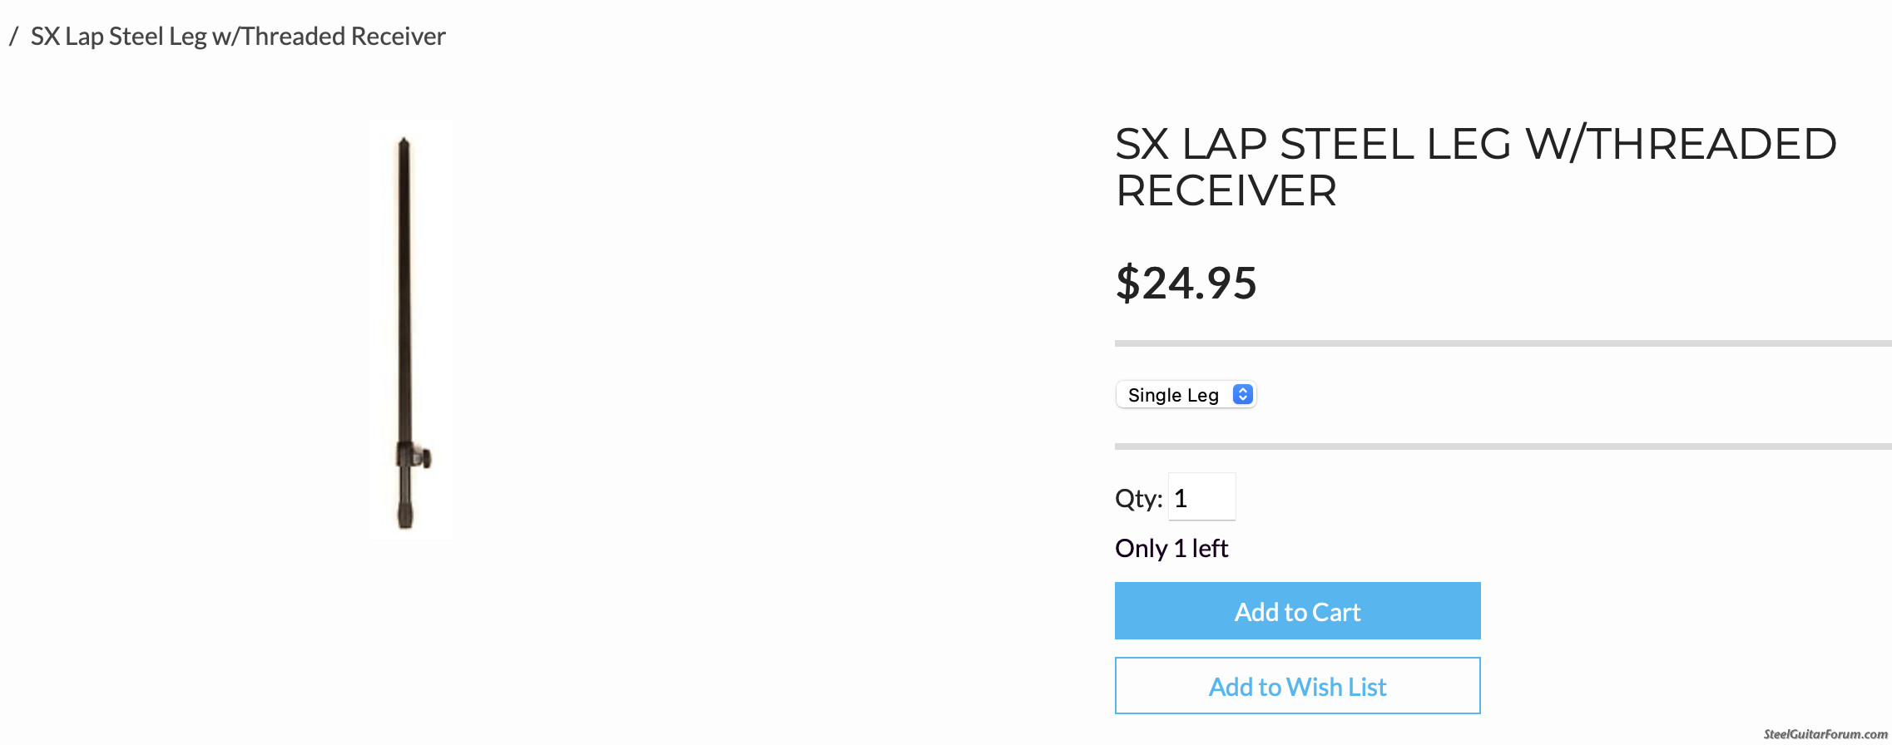The width and height of the screenshot is (1892, 745).
Task: Click the Only 1 left stock notice
Action: [x=1171, y=548]
